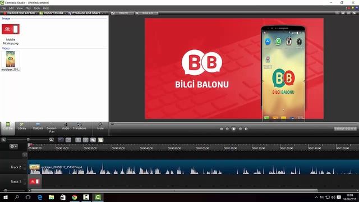This screenshot has width=359, height=202.
Task: Adjust track height slider below tracks
Action: (x=6, y=191)
